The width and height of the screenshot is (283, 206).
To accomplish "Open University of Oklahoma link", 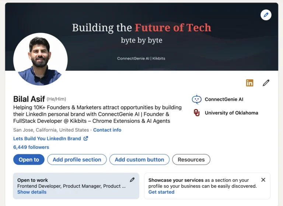I will (231, 113).
